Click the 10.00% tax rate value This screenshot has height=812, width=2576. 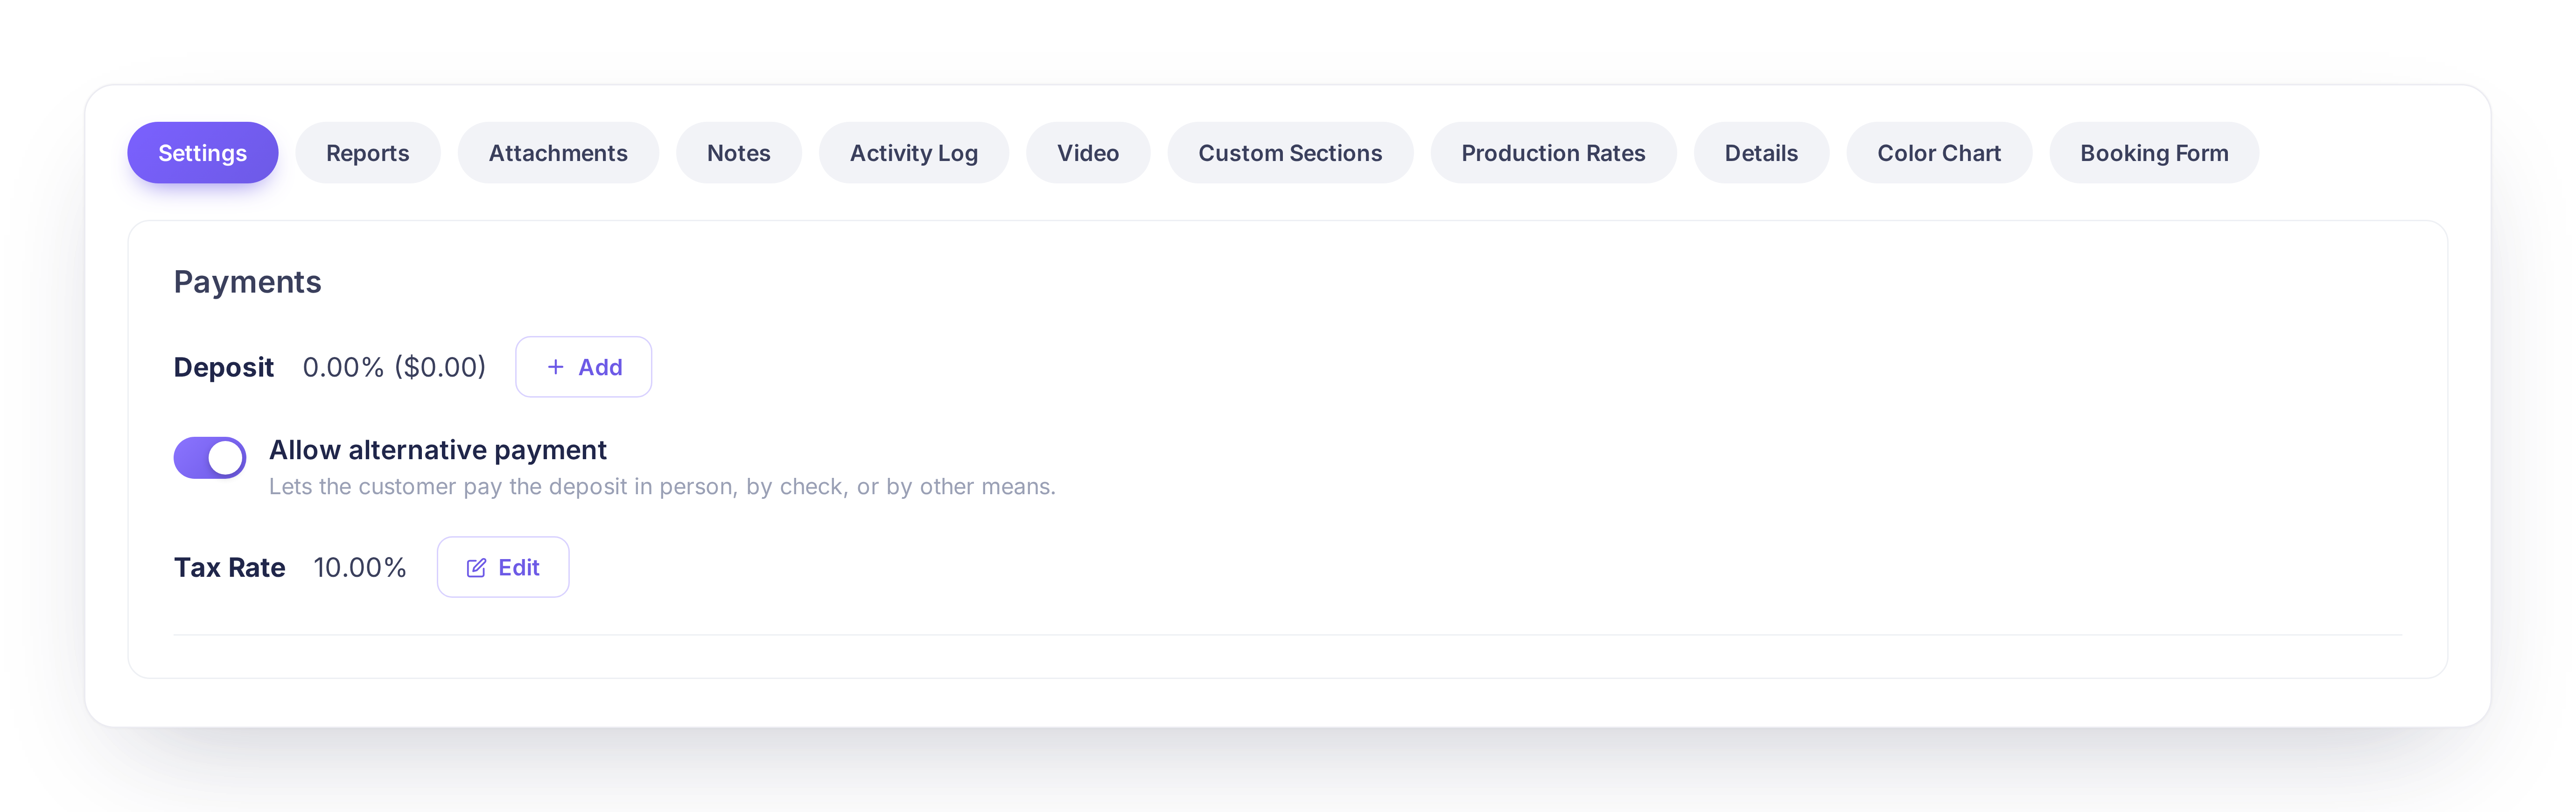tap(360, 567)
